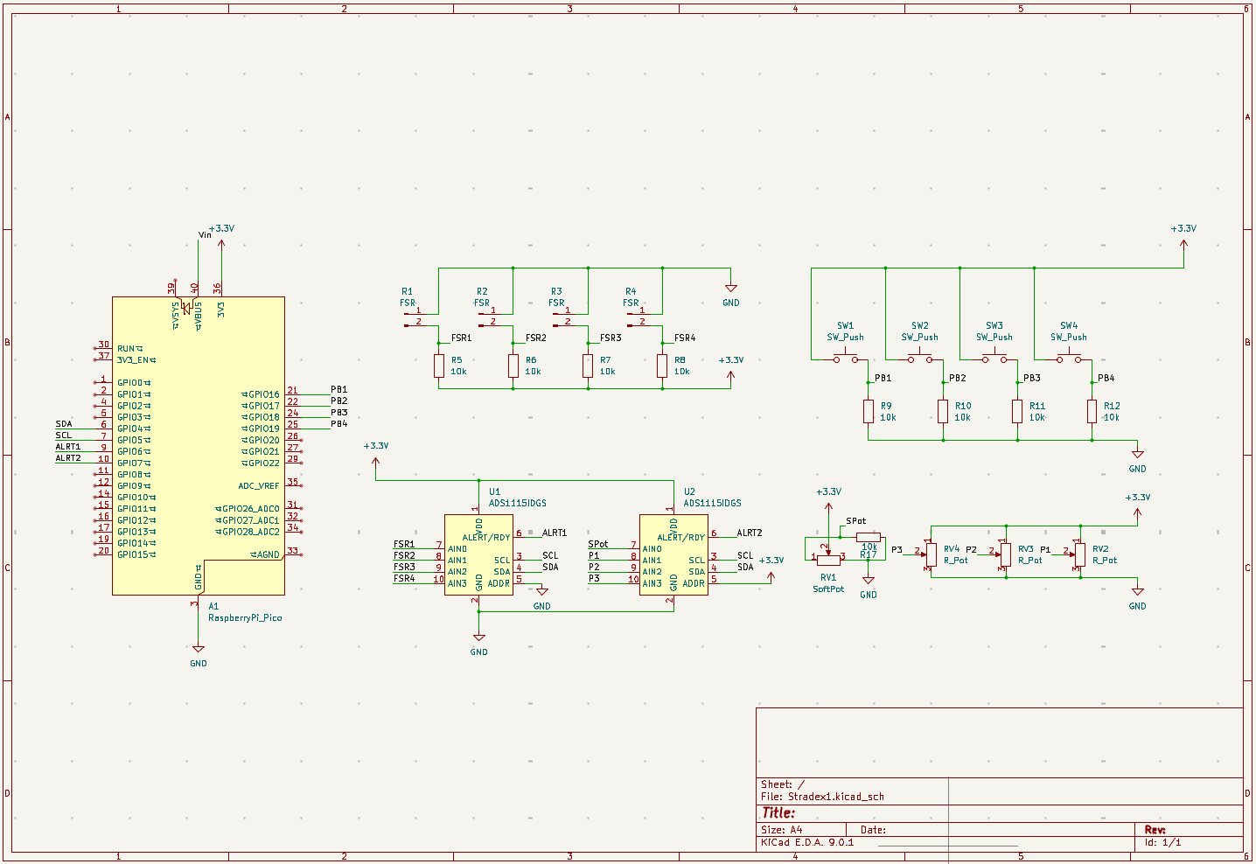Select the RV4 R_Pot potentiometer symbol
The height and width of the screenshot is (864, 1256).
tap(932, 554)
